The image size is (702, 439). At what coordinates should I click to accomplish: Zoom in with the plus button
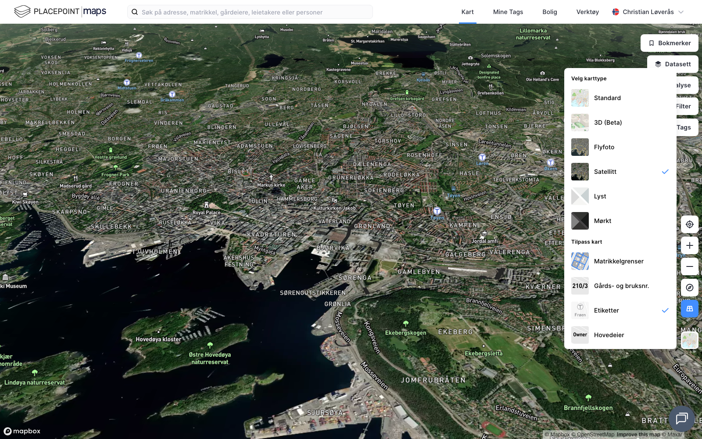click(x=690, y=245)
